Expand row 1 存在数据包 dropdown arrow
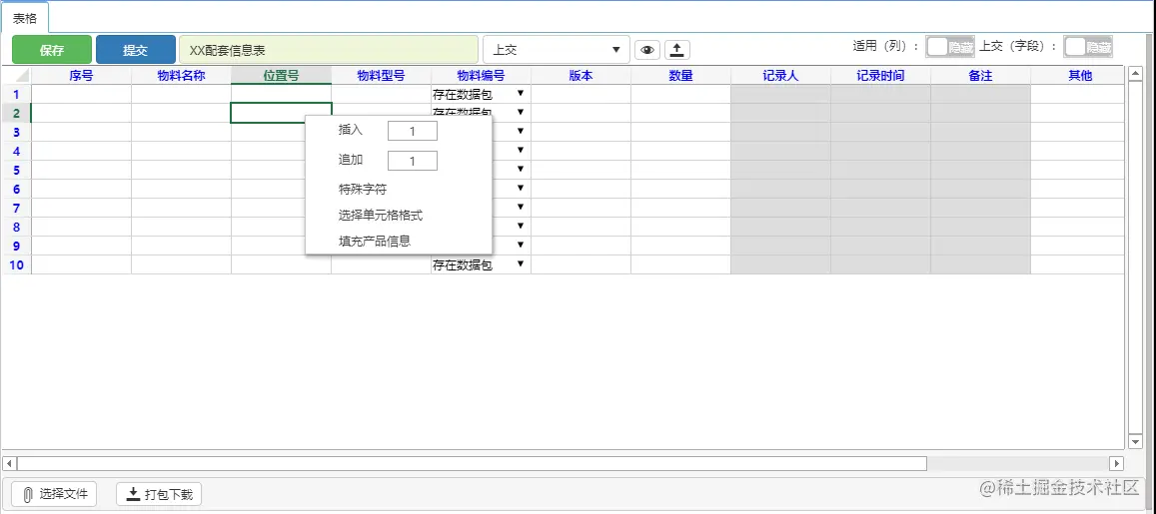Screen dimensions: 1156x514 click(x=521, y=94)
